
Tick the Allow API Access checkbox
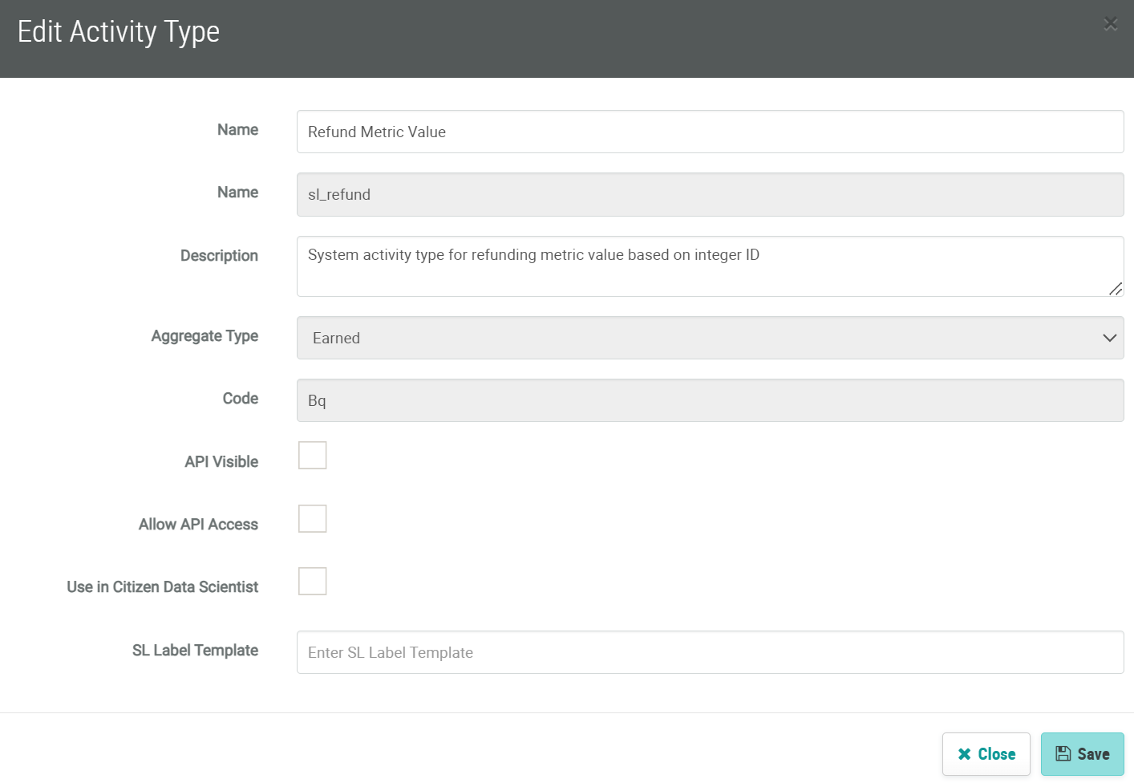pos(312,518)
